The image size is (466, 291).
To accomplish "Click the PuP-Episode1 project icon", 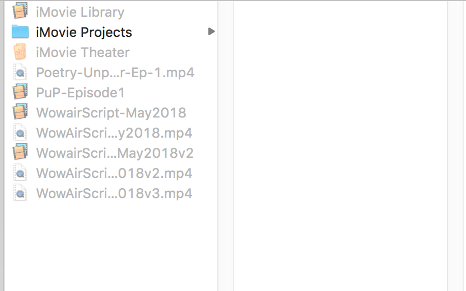I will click(x=20, y=92).
